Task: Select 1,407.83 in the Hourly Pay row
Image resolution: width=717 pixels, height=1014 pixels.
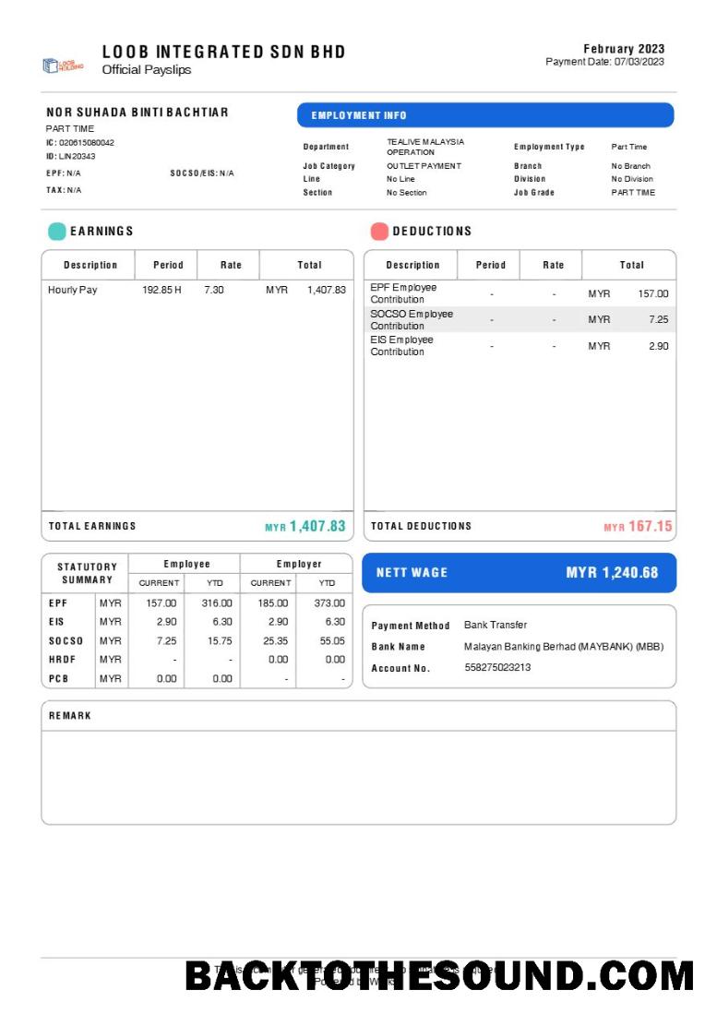Action: tap(327, 290)
